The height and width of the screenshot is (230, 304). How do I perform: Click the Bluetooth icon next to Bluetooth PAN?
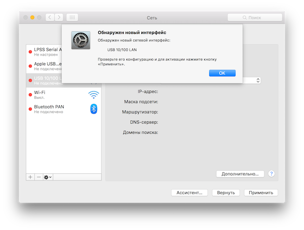click(94, 109)
